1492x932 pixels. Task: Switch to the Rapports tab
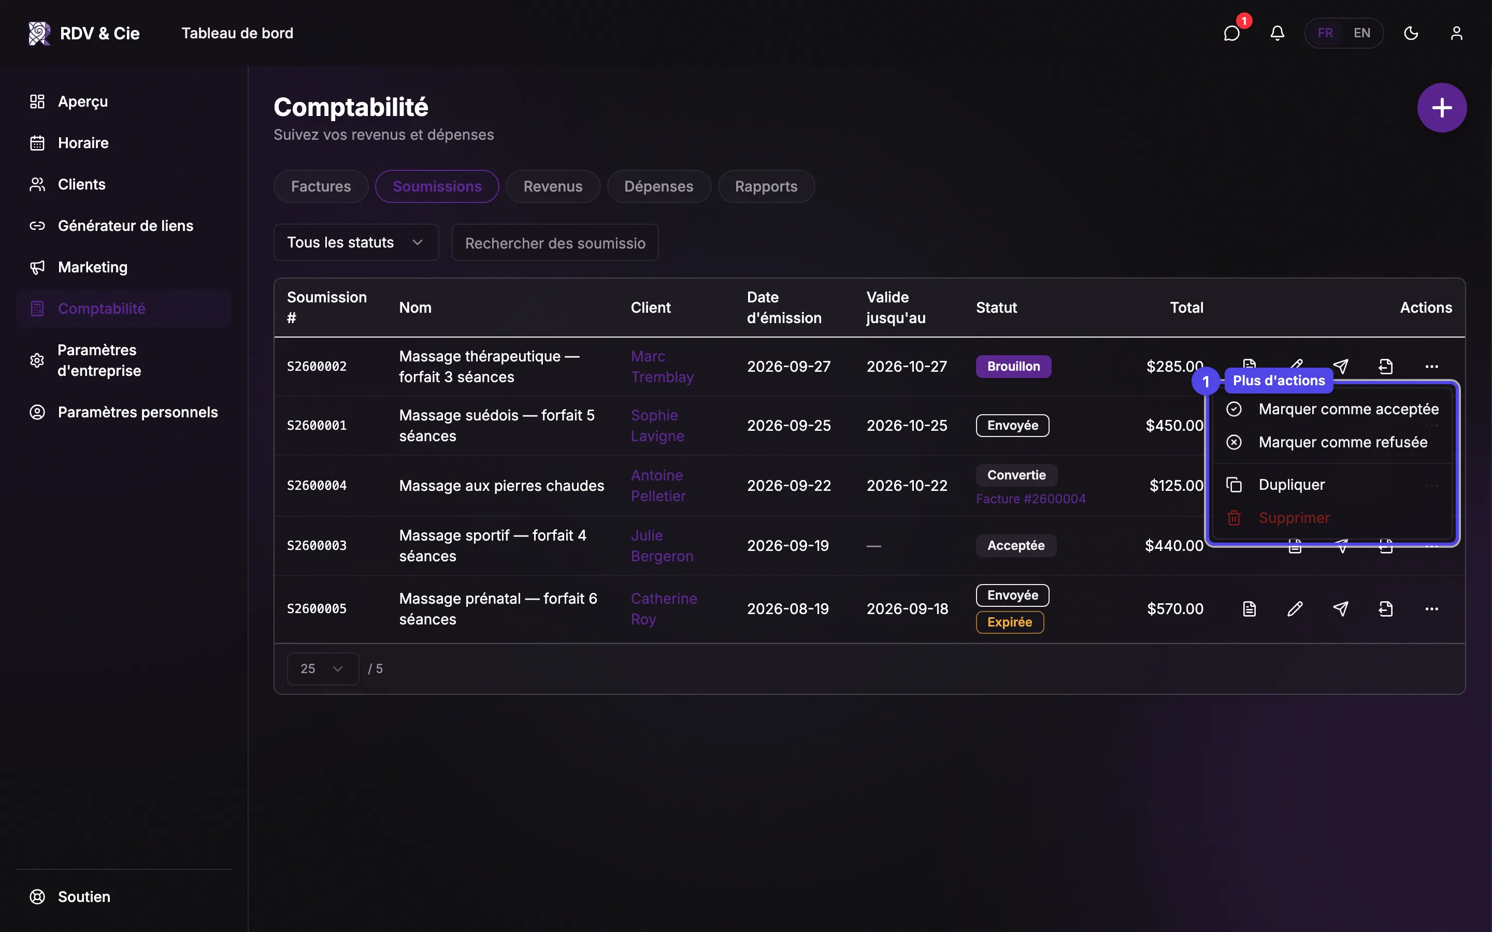tap(766, 186)
